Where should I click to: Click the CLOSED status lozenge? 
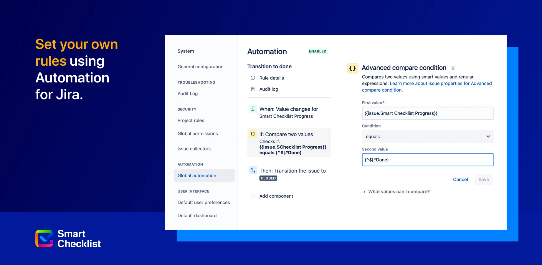pos(268,178)
